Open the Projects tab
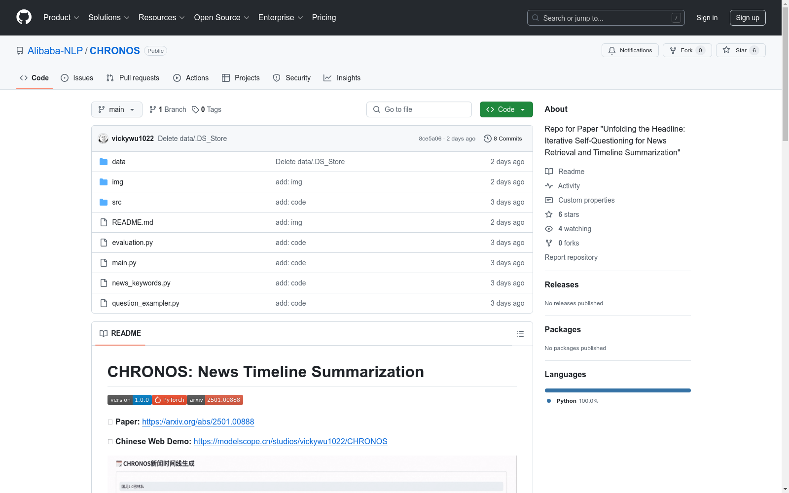Viewport: 789px width, 493px height. (241, 78)
